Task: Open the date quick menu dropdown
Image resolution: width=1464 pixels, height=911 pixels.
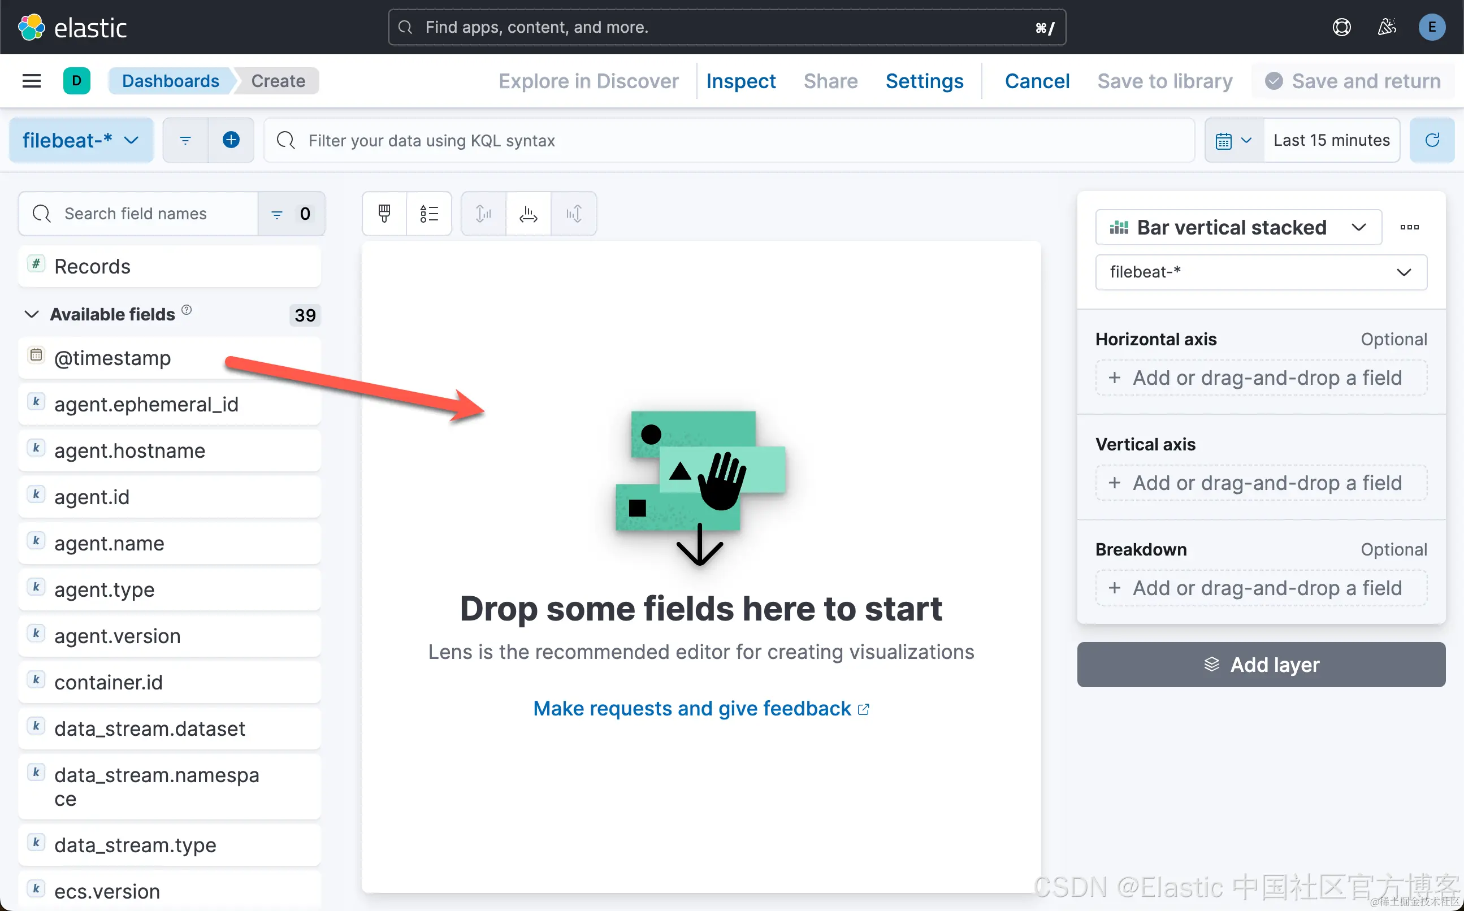Action: click(1233, 140)
